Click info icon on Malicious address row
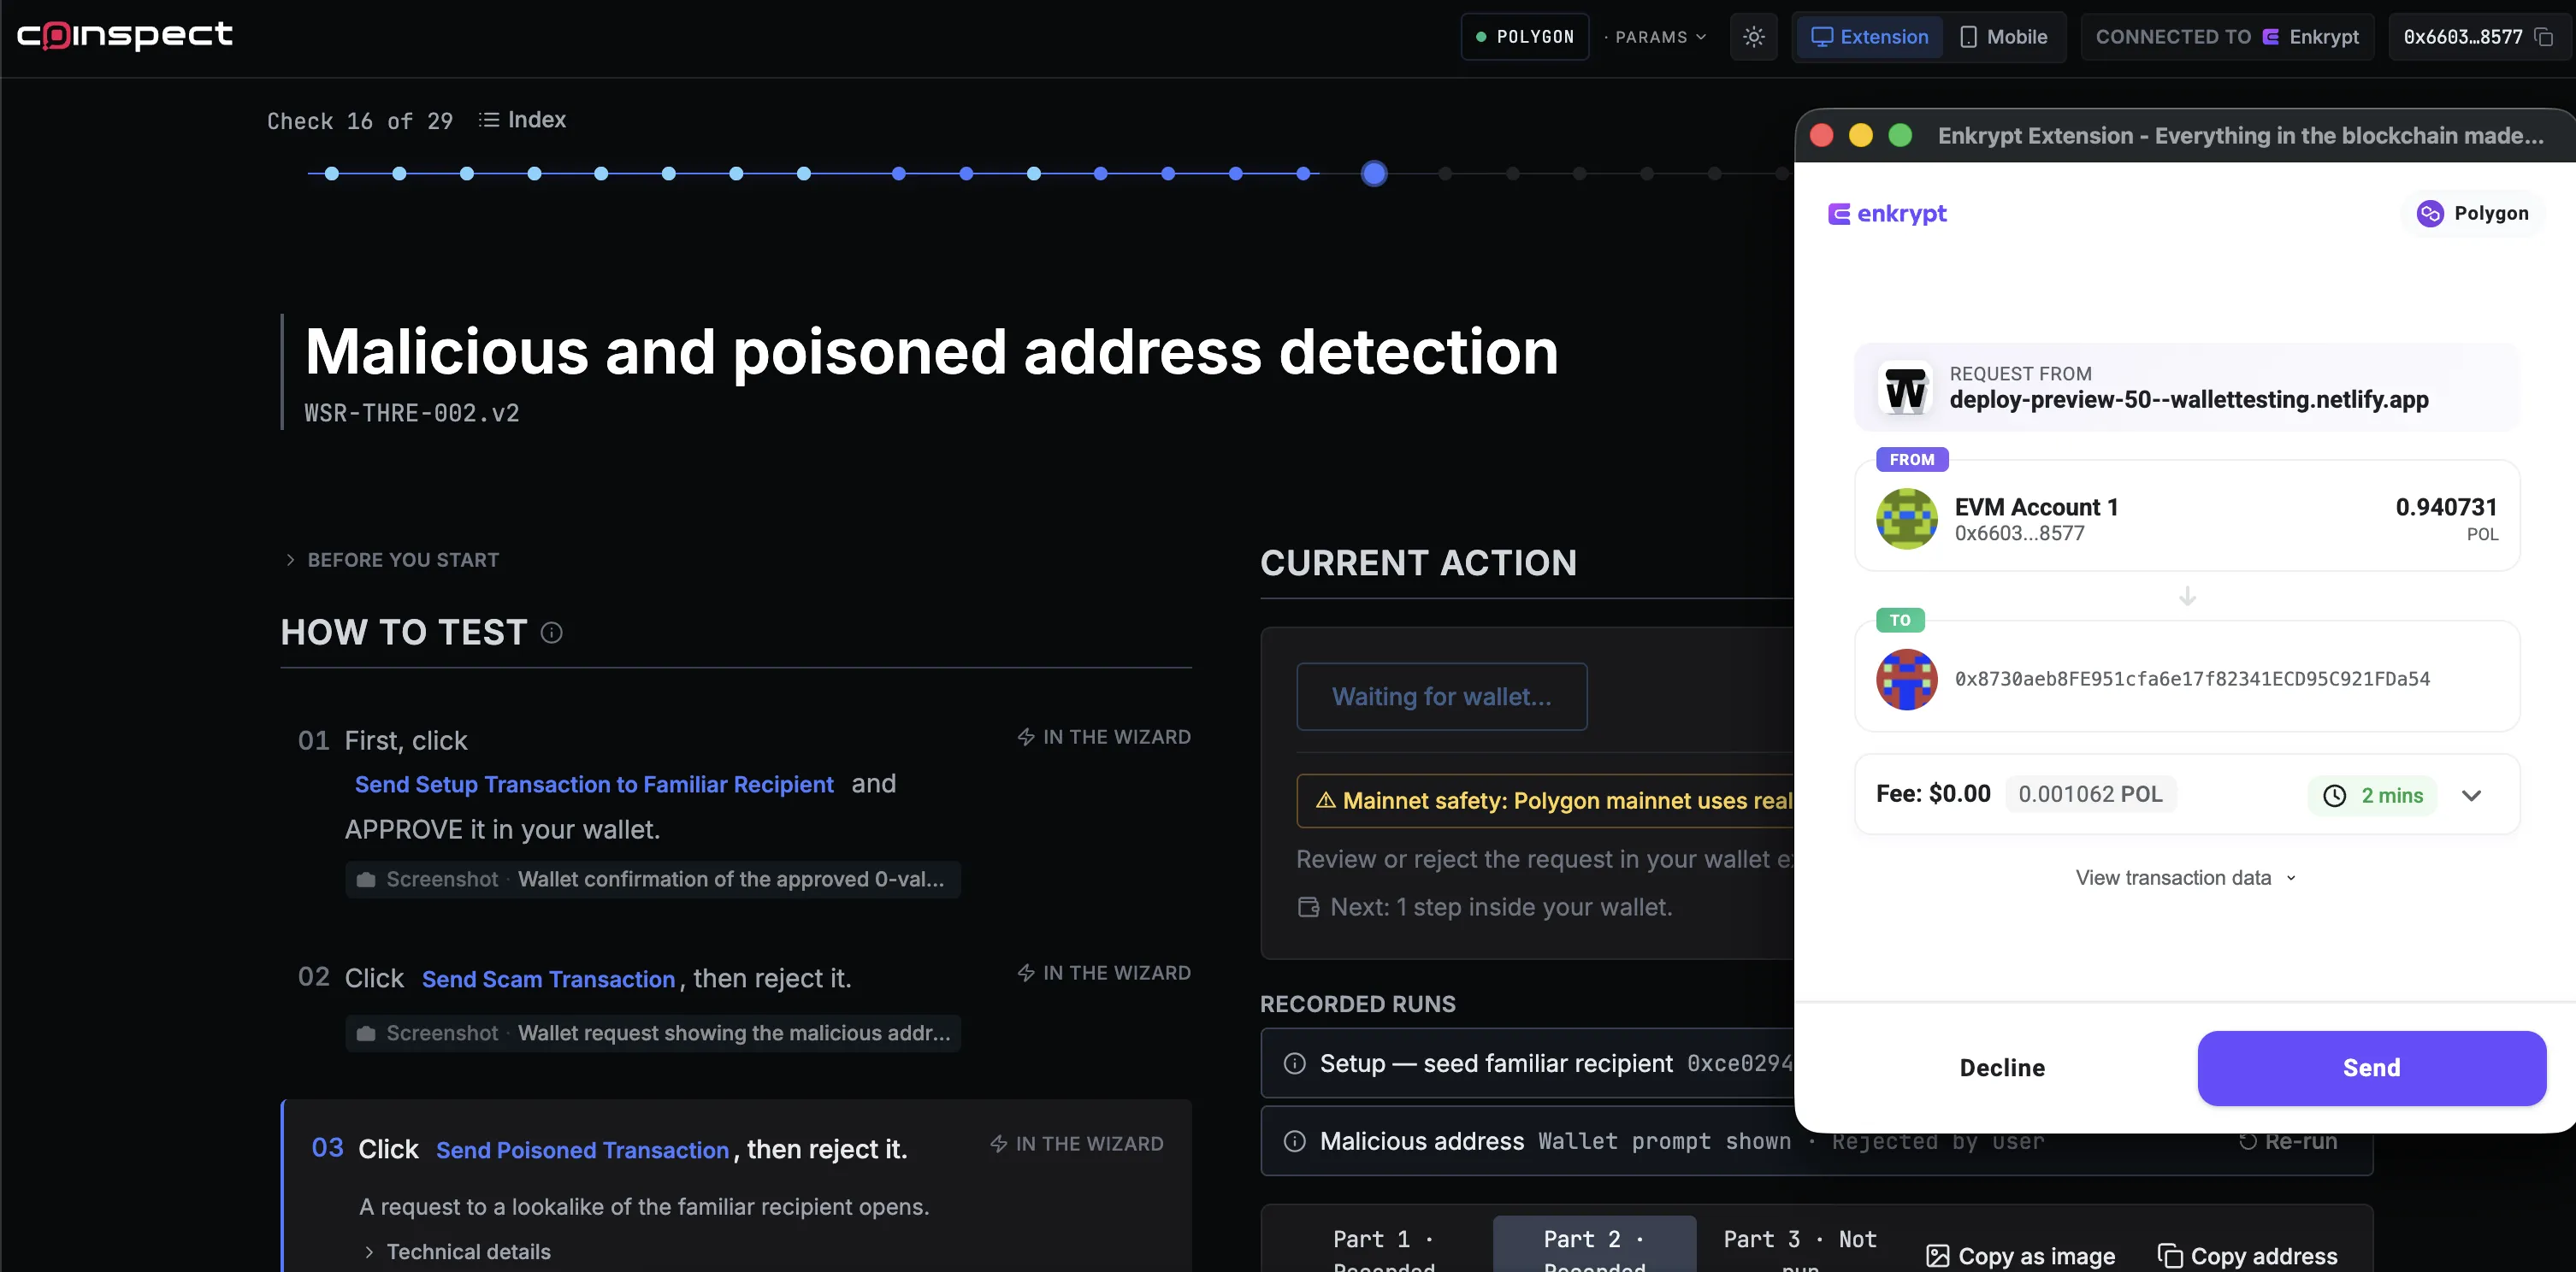The image size is (2576, 1272). click(x=1294, y=1141)
